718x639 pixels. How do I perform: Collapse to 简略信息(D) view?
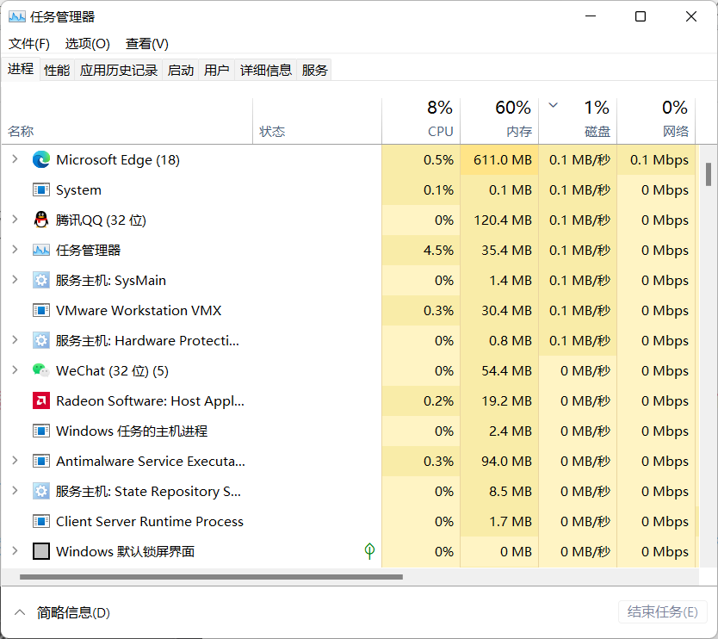pos(62,612)
